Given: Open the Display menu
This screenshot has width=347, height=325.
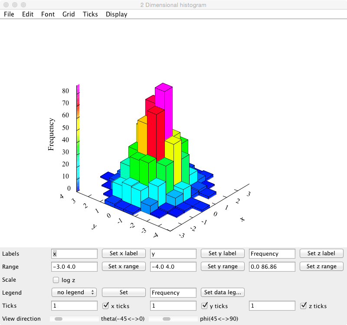Looking at the screenshot, I should pos(116,14).
